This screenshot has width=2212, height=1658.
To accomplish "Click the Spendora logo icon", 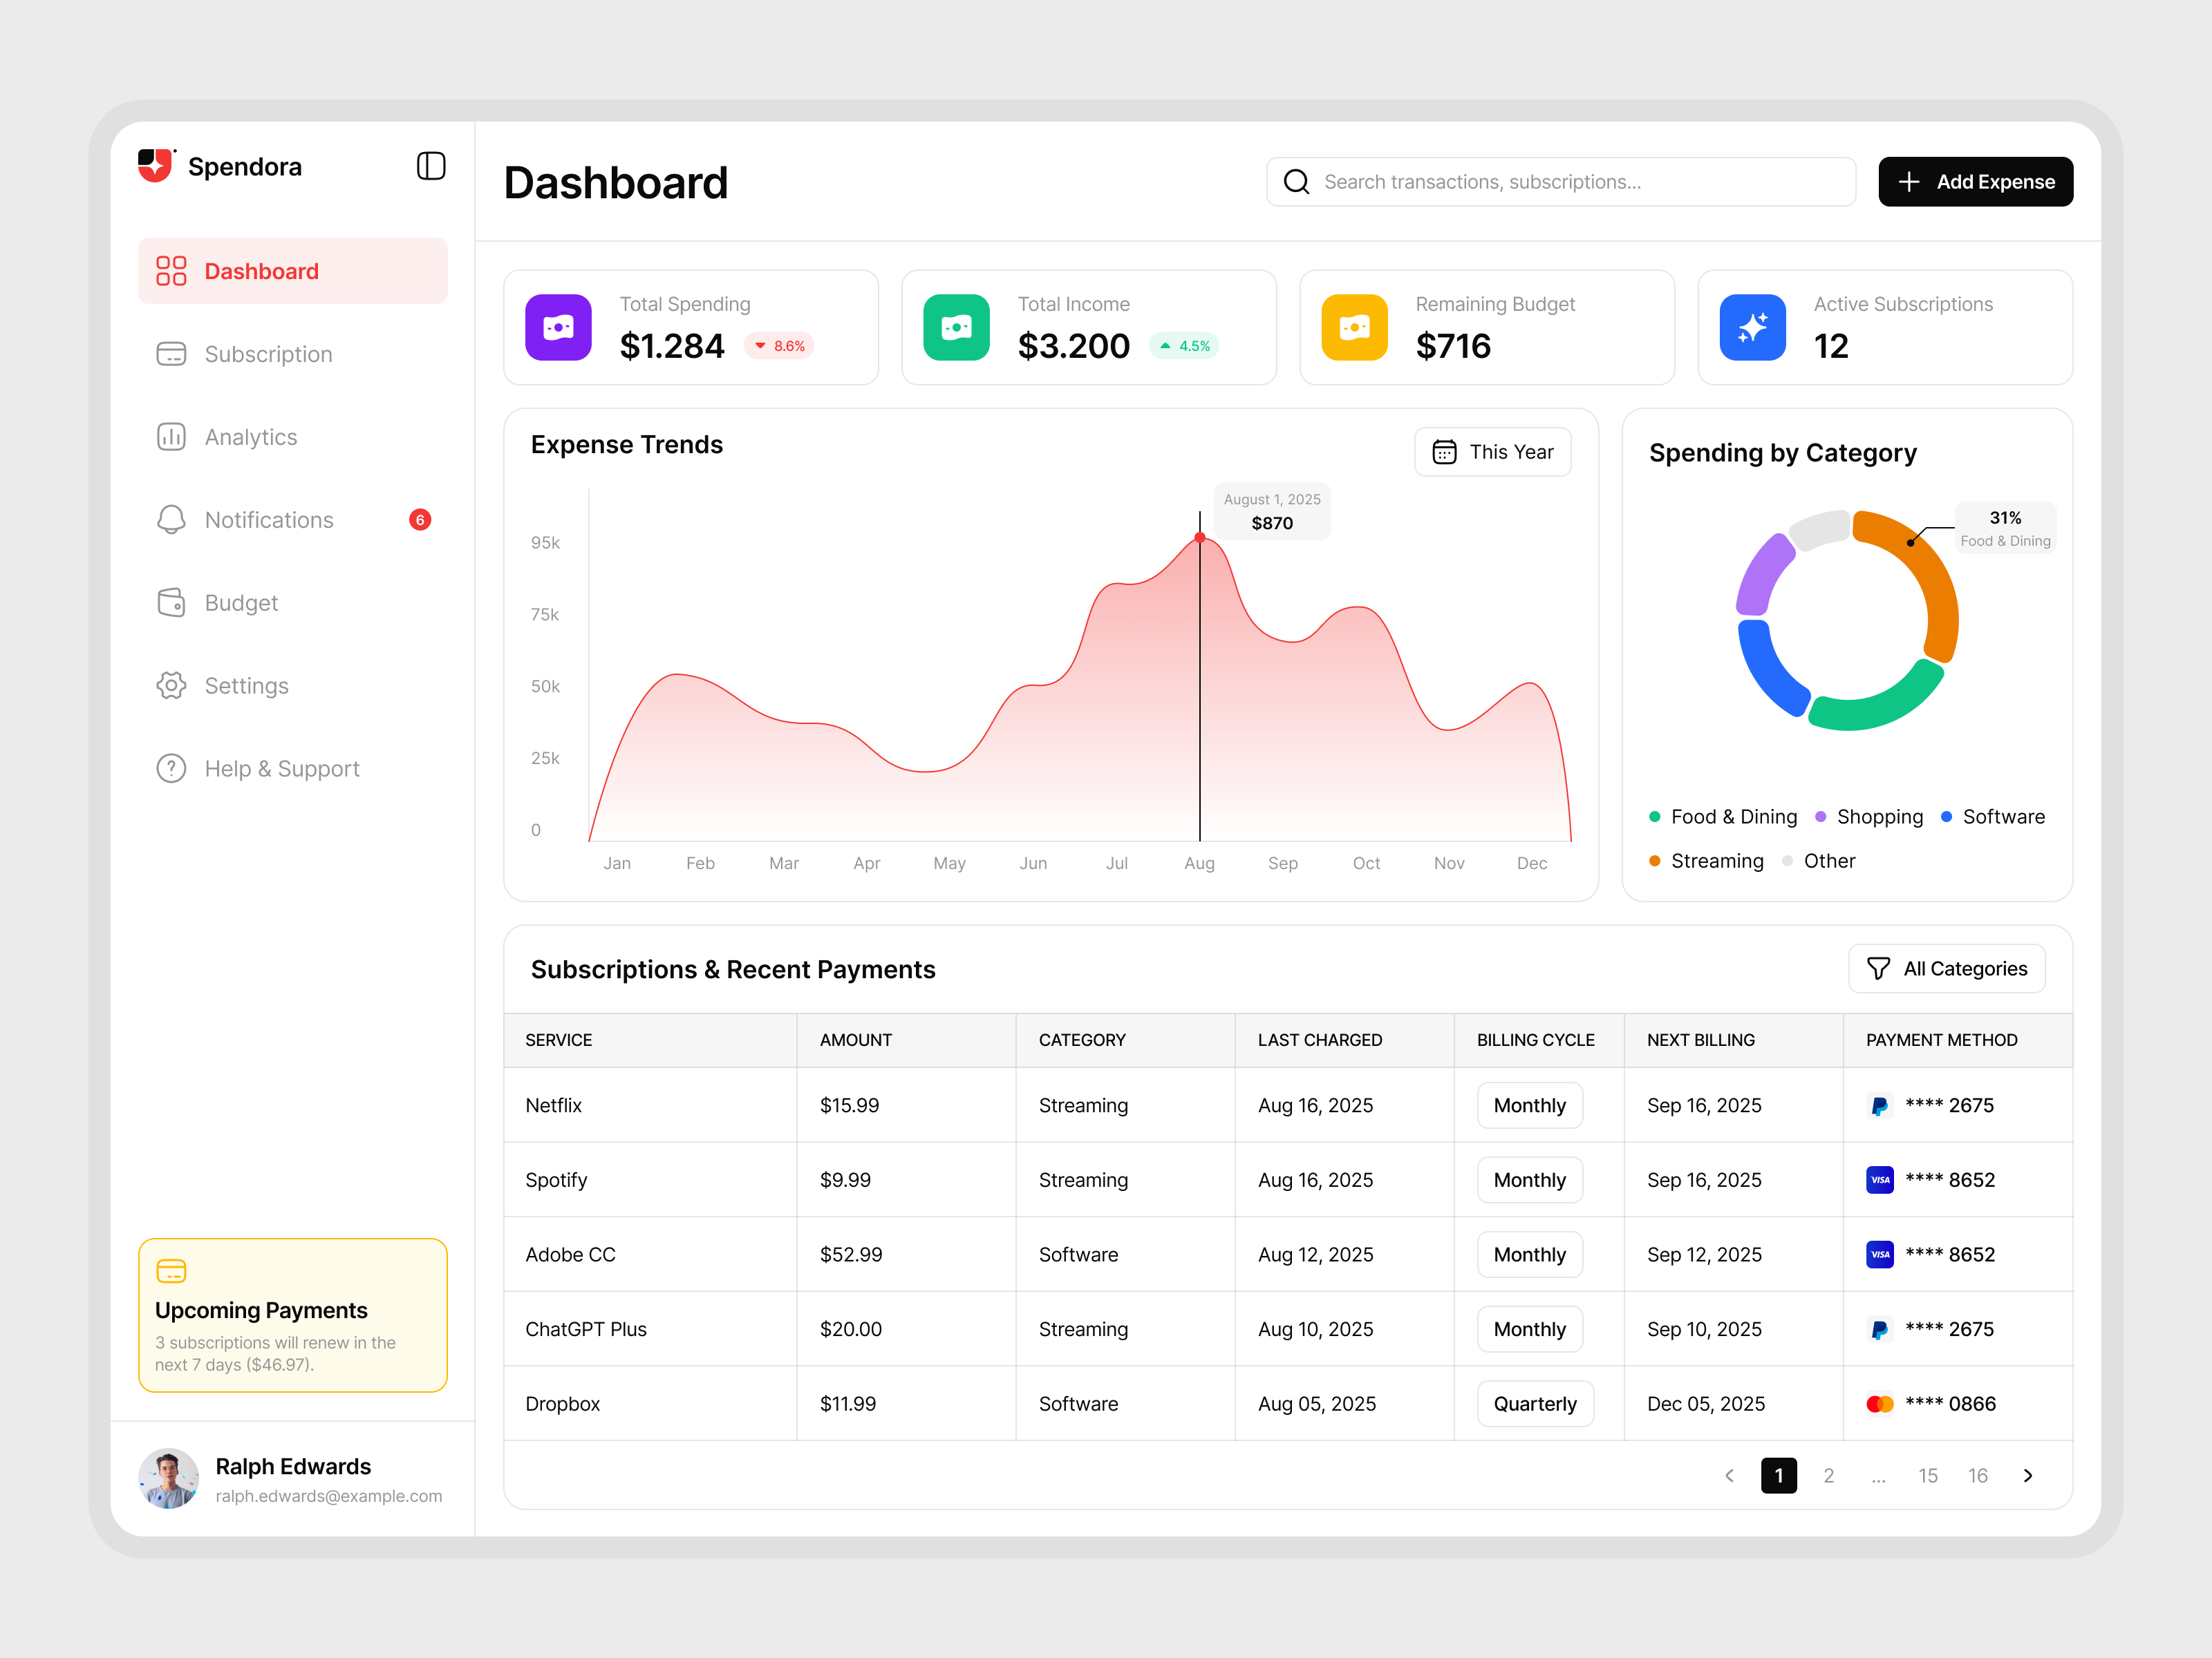I will point(156,166).
